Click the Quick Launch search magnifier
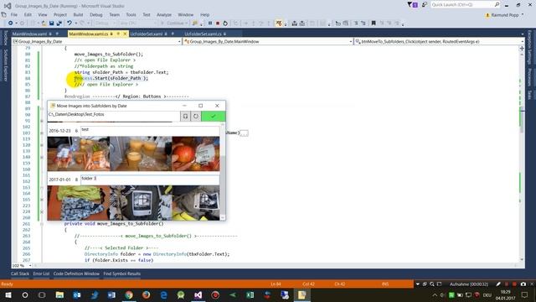Viewport: 536px width, 302px height. tap(497, 5)
